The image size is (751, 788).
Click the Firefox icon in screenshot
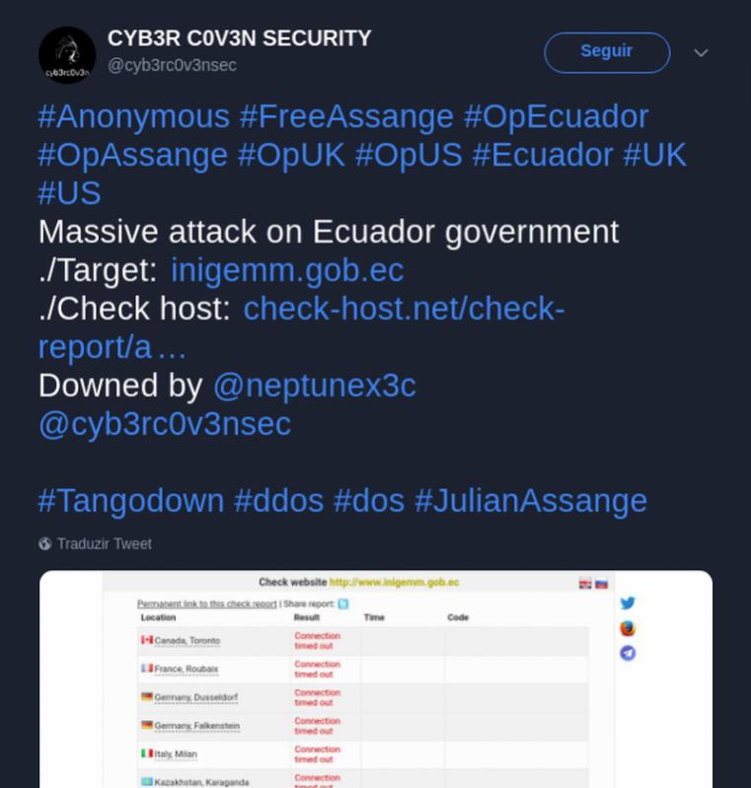[x=628, y=628]
